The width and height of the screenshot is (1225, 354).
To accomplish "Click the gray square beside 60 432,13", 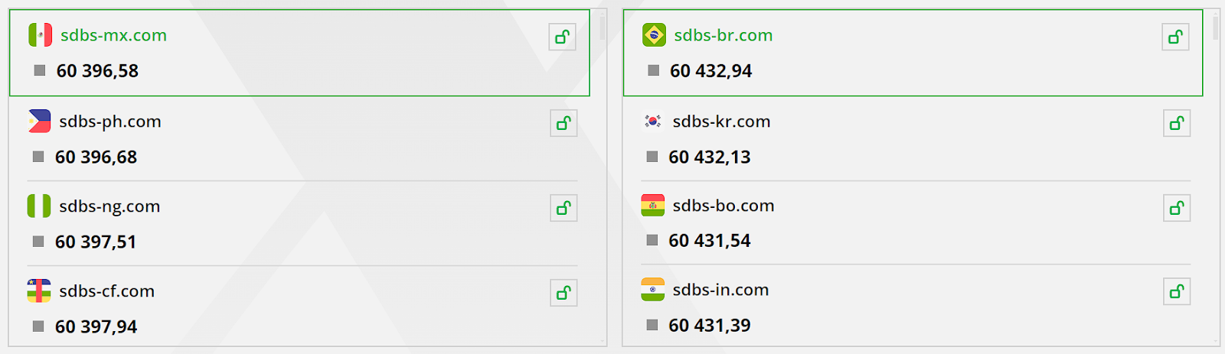I will click(x=652, y=157).
